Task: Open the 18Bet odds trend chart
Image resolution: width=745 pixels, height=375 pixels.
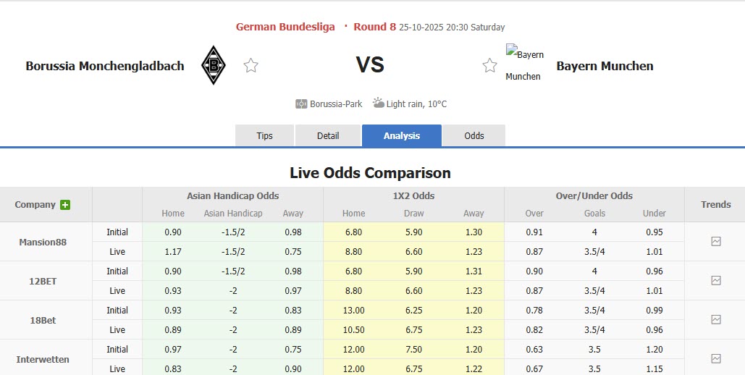Action: [715, 320]
